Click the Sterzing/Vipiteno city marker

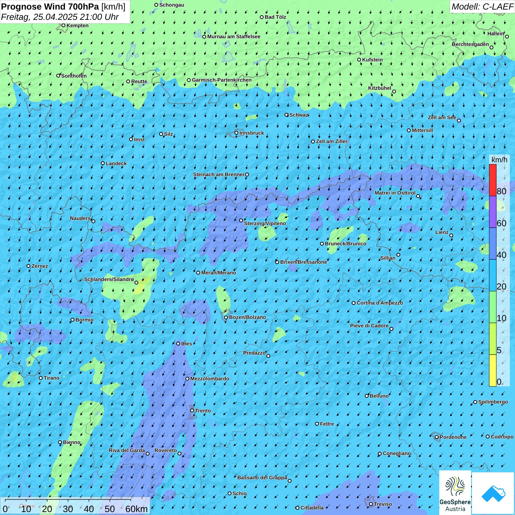click(x=241, y=221)
